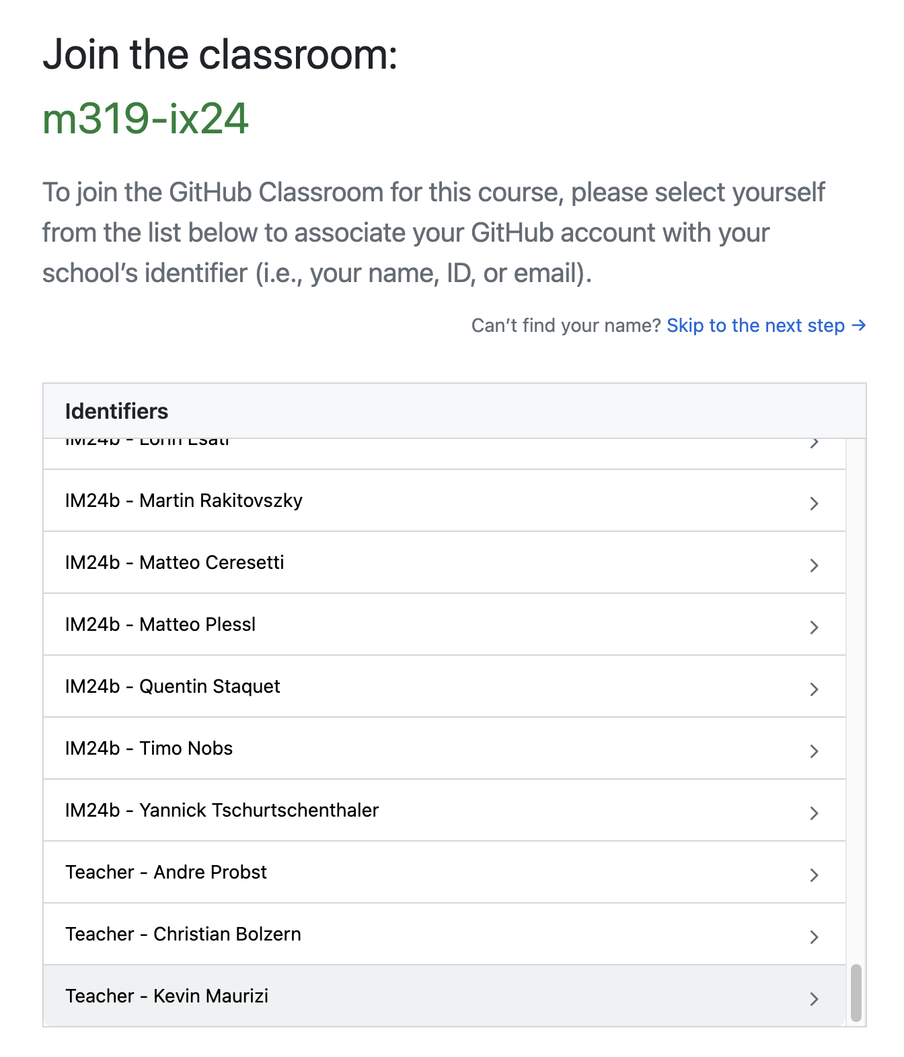This screenshot has height=1057, width=904.
Task: Click chevron arrow beside Matteo Ceresetti
Action: [x=814, y=566]
